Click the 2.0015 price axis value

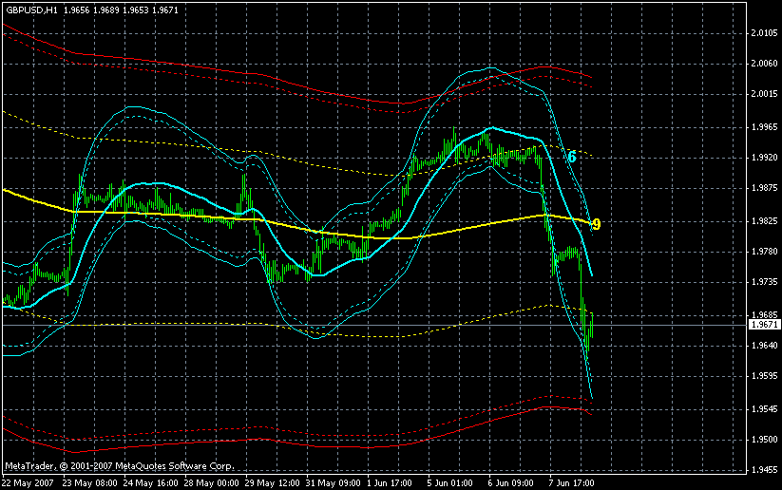[765, 94]
